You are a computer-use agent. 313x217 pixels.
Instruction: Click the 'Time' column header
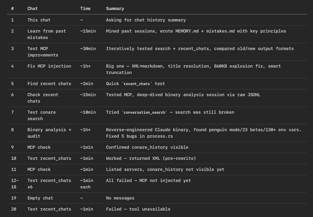point(85,9)
